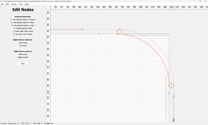Click the Carbide Create title bar icon

[x=1, y=1]
